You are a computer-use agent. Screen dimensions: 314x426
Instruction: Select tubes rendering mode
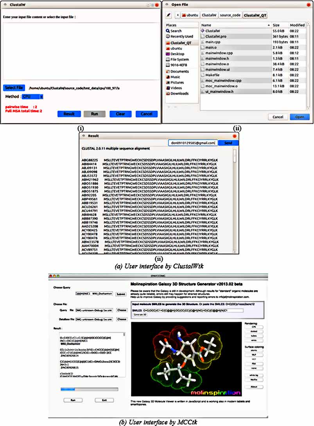254,336
